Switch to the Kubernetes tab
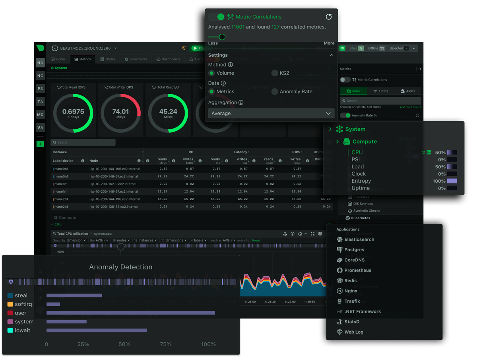The width and height of the screenshot is (477, 361). (x=136, y=59)
